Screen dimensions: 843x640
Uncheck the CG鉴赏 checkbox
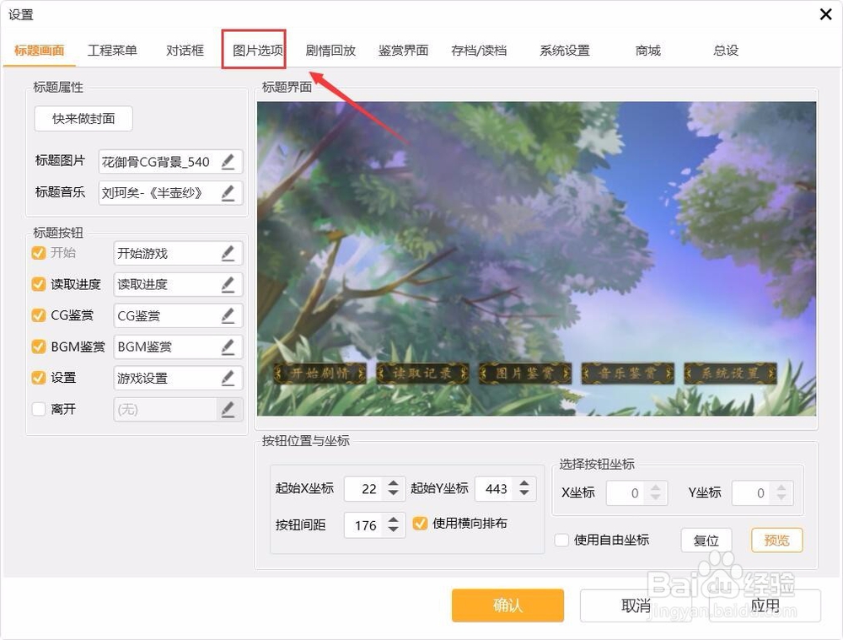(x=39, y=315)
